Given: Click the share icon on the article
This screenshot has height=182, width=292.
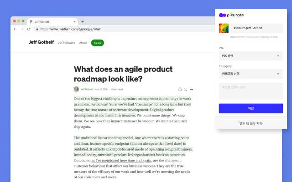Looking at the screenshot, I should pos(180,89).
